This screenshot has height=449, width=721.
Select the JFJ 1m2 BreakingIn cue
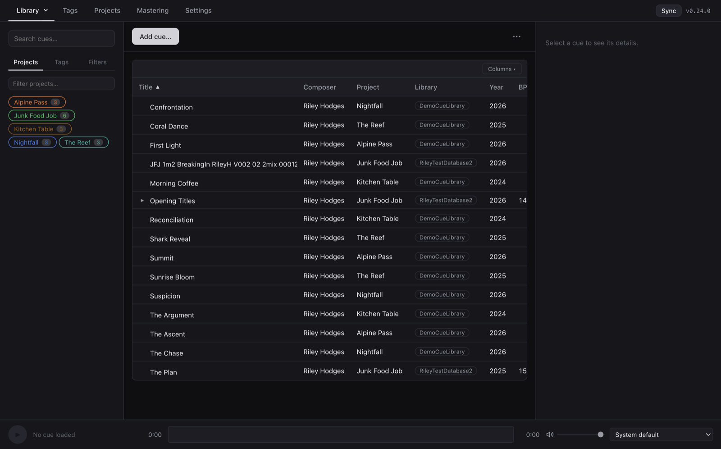[224, 164]
